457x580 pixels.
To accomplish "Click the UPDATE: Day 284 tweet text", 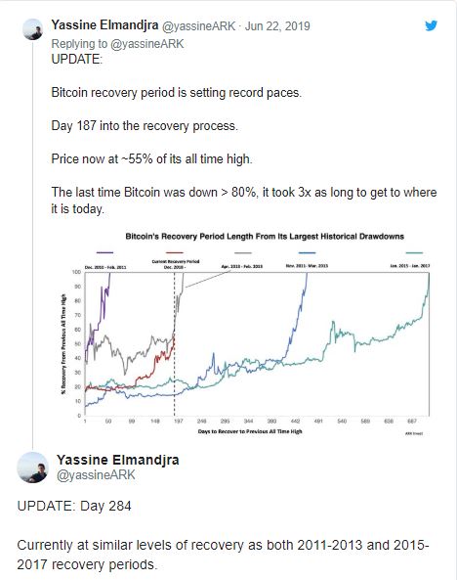I will [74, 506].
